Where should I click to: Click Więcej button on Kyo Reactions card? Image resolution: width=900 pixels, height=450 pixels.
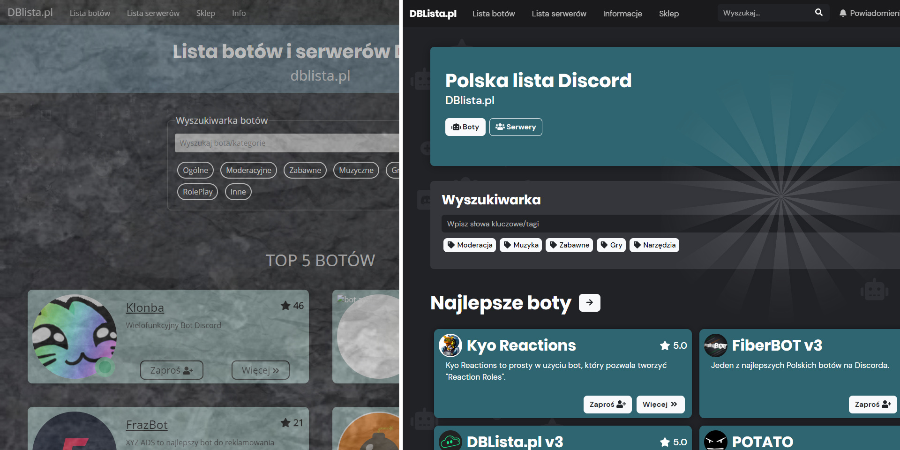tap(660, 405)
